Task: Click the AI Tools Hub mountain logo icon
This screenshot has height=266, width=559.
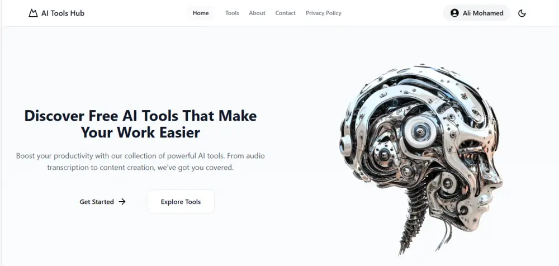Action: (33, 13)
